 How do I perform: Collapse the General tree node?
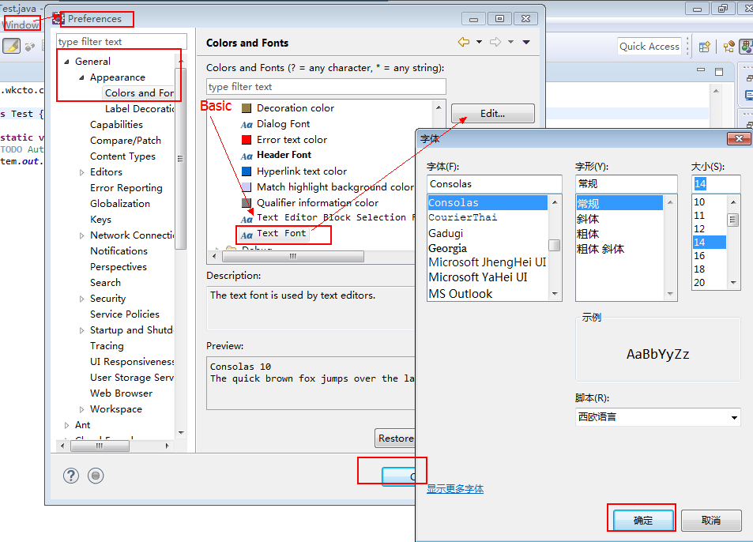[x=66, y=62]
